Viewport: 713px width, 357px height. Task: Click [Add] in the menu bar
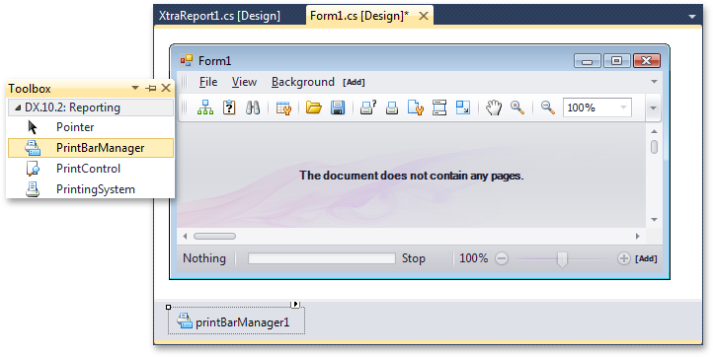[x=354, y=82]
